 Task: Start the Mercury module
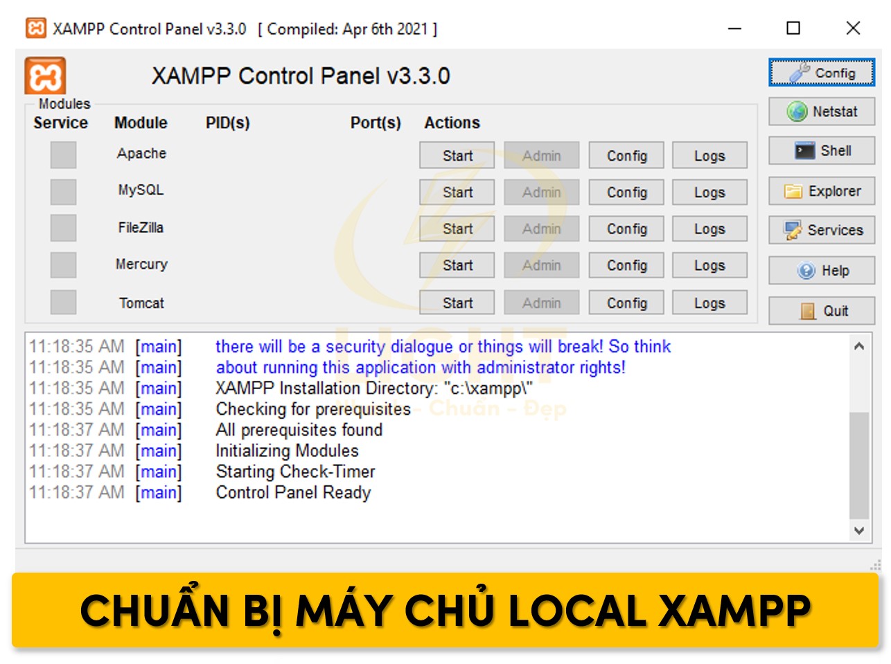click(457, 265)
